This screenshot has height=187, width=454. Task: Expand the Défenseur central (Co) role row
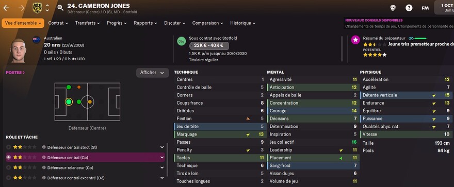(162, 158)
